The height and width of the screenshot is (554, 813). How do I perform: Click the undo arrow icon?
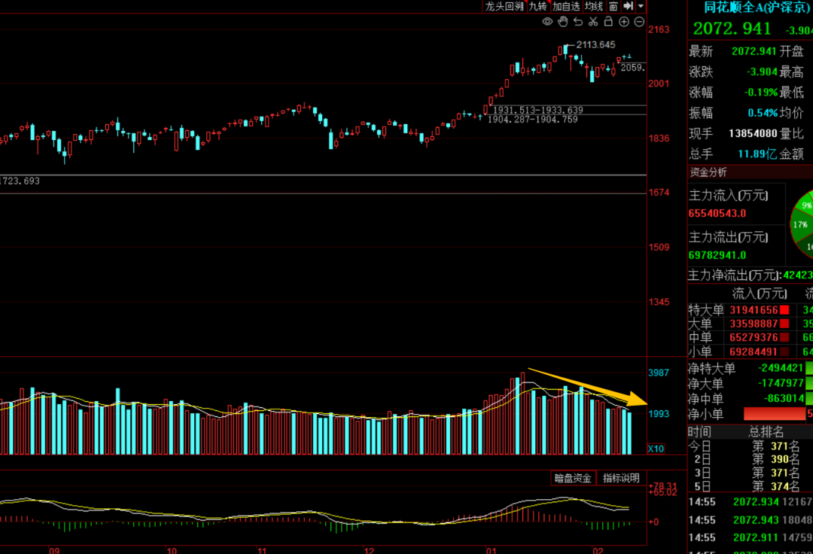pyautogui.click(x=578, y=22)
